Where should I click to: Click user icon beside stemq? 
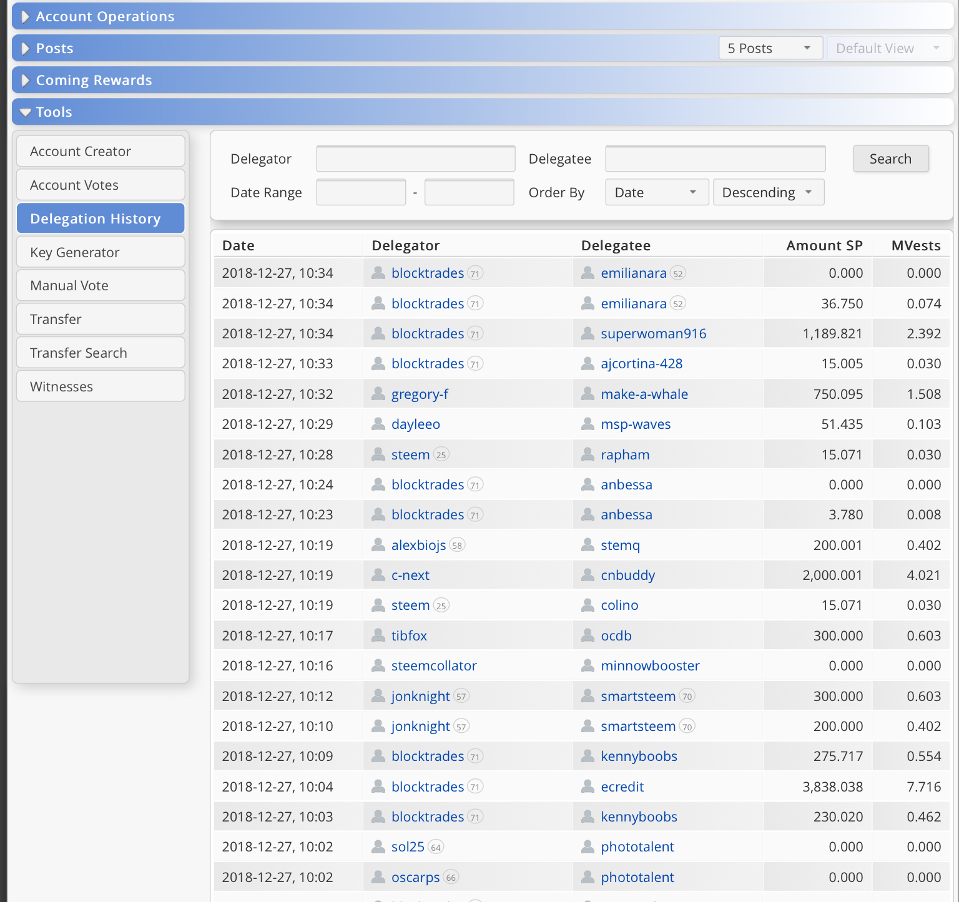[x=588, y=545]
